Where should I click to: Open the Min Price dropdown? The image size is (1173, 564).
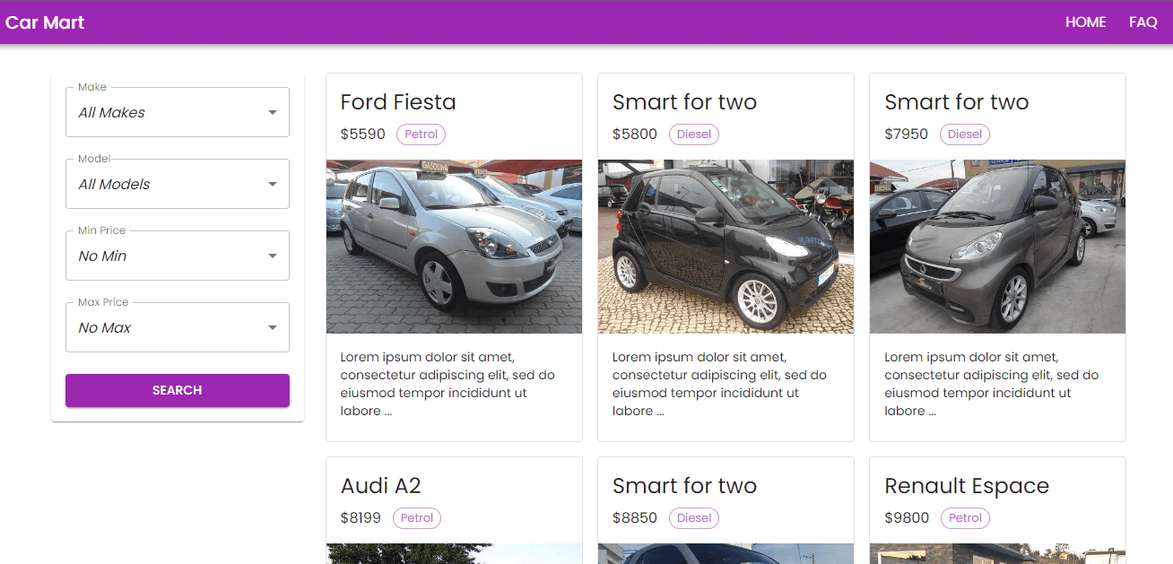[x=178, y=256]
